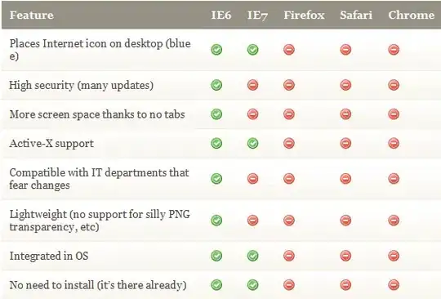Screen dimensions: 441x299
Task: Click IE6 green check for Lightweight row
Action: (216, 221)
